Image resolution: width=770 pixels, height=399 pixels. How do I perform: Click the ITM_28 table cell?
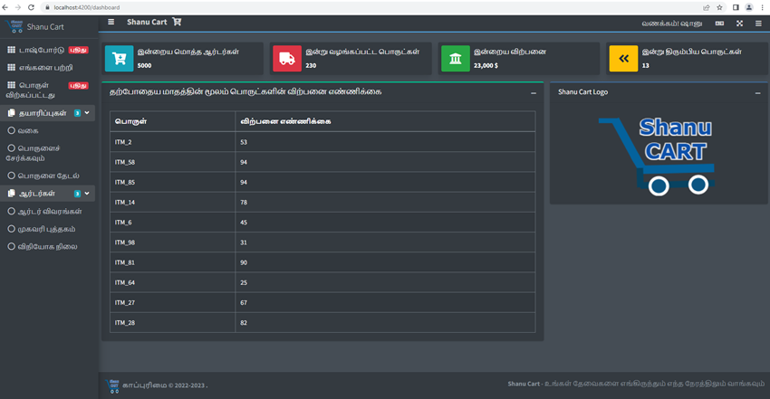tap(172, 322)
